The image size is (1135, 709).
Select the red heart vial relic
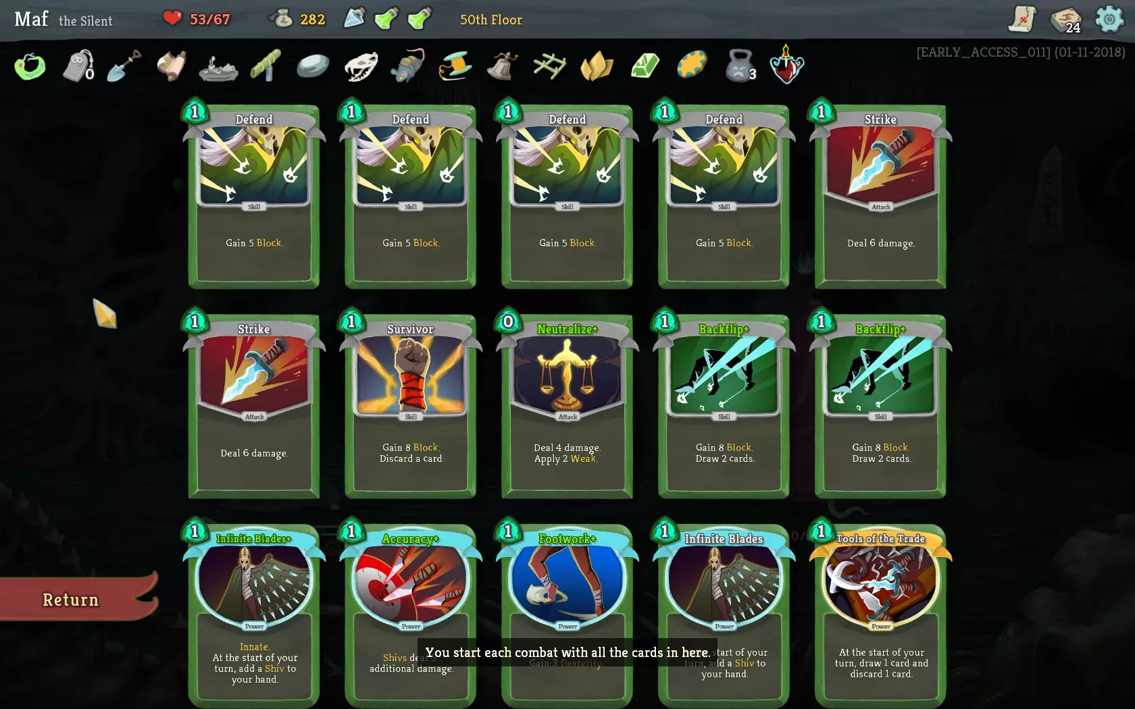coord(787,65)
